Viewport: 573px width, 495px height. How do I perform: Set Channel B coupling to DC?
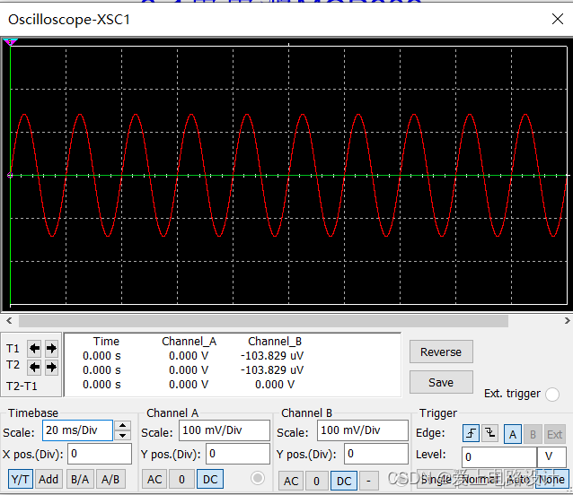344,481
